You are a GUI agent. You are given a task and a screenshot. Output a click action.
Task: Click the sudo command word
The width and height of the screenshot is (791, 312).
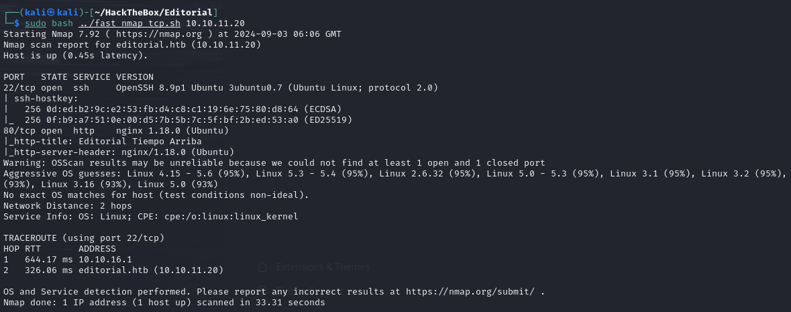point(36,23)
